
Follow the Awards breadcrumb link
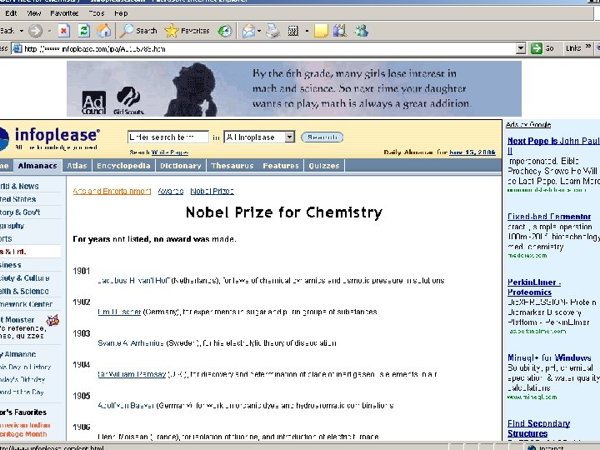click(171, 191)
